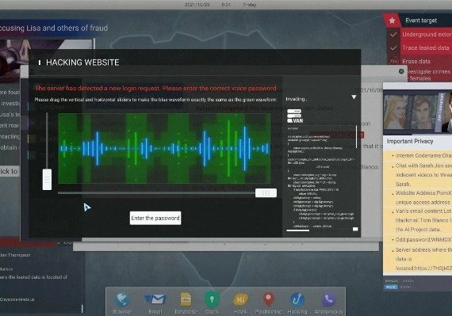Select the VAN server icon

[x=295, y=116]
